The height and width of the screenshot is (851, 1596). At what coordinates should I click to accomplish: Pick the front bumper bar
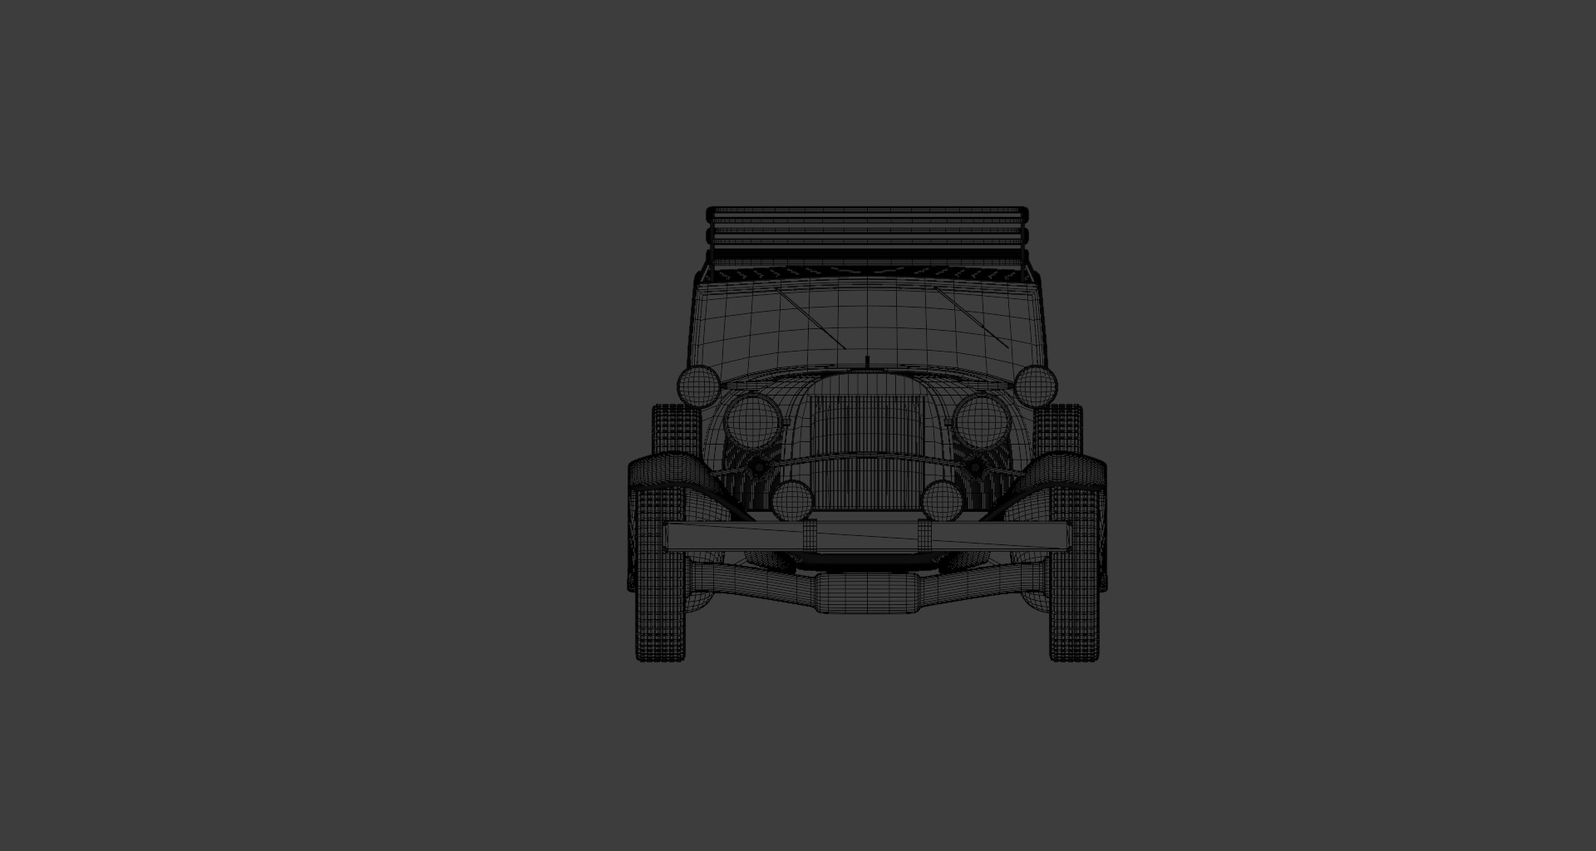pos(867,536)
